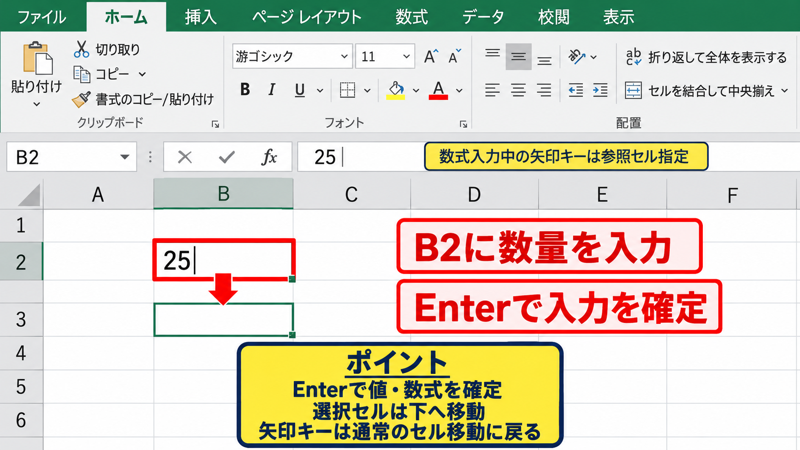Cancel the entry with the X icon in formula bar
Image resolution: width=800 pixels, height=450 pixels.
point(185,157)
